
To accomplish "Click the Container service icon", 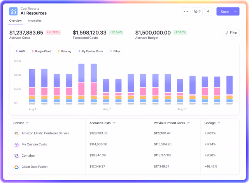I will [x=16, y=155].
